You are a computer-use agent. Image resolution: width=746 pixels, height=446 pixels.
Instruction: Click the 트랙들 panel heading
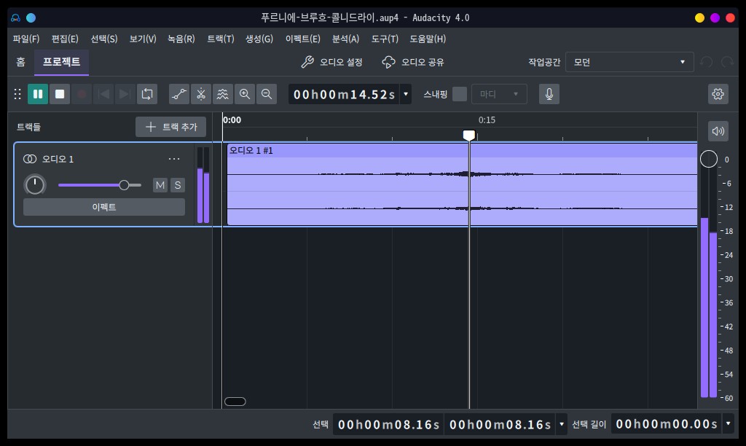point(29,127)
